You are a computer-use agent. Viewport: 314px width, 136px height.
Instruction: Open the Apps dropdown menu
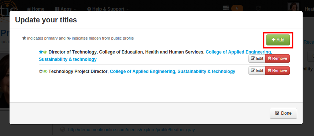coord(66,9)
